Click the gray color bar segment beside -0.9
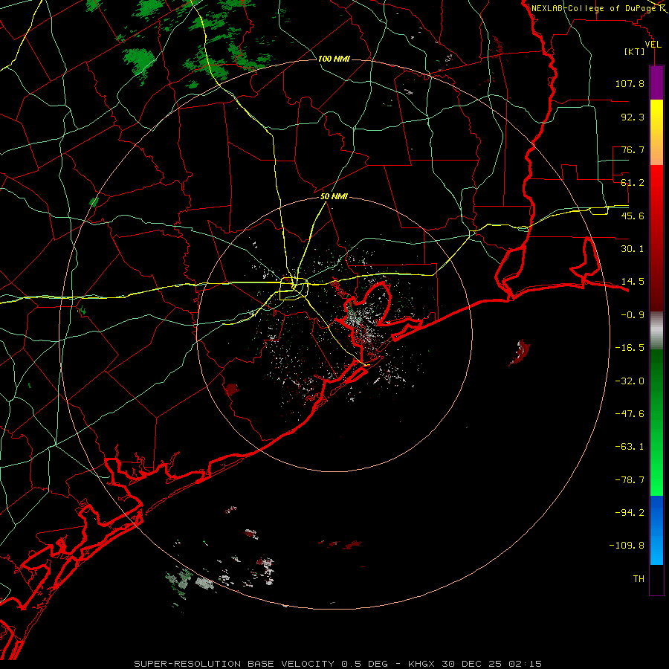This screenshot has height=669, width=669. coord(656,329)
